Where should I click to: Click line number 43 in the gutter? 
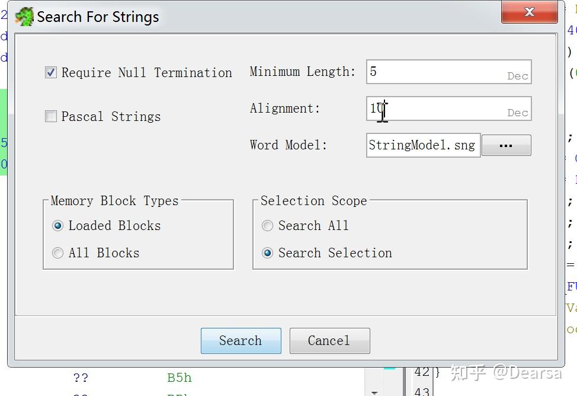422,391
